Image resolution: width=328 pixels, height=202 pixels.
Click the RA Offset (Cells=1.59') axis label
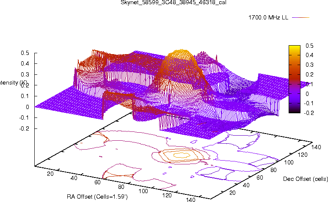pos(97,197)
